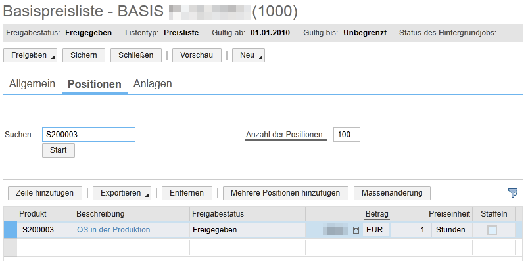The width and height of the screenshot is (528, 264).
Task: Focus the Suchen input field
Action: coord(89,135)
